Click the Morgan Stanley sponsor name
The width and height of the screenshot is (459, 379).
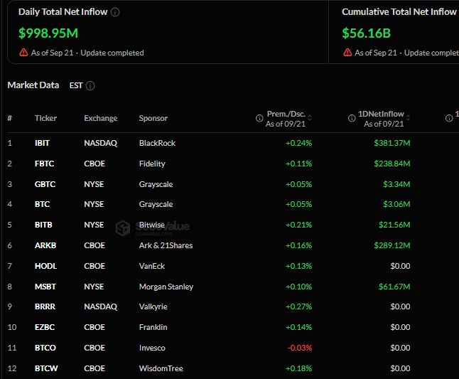click(x=166, y=287)
